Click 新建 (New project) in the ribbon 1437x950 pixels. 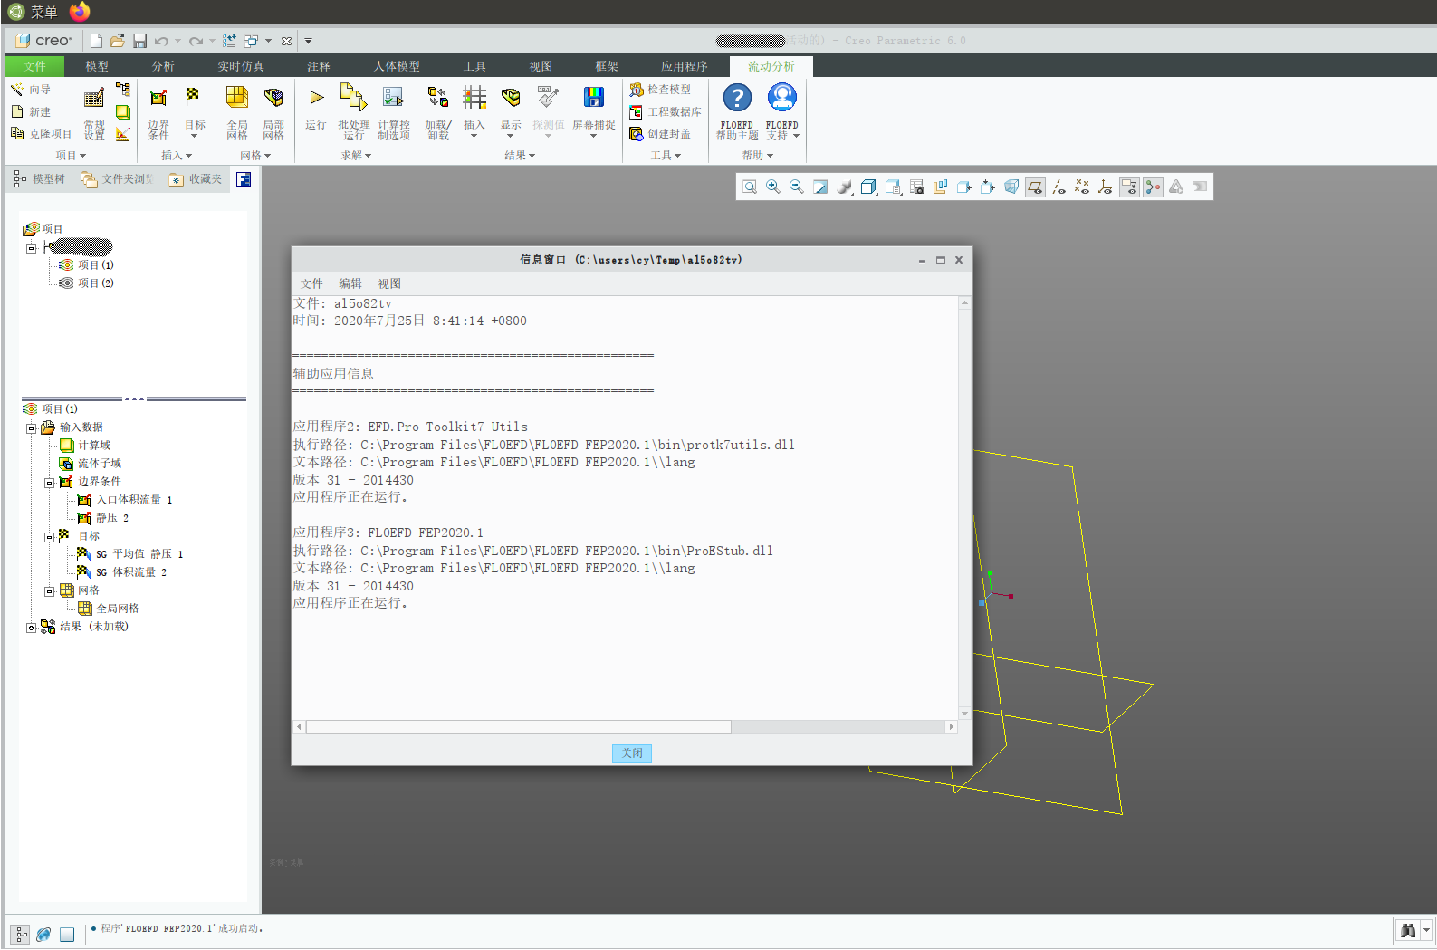point(31,112)
